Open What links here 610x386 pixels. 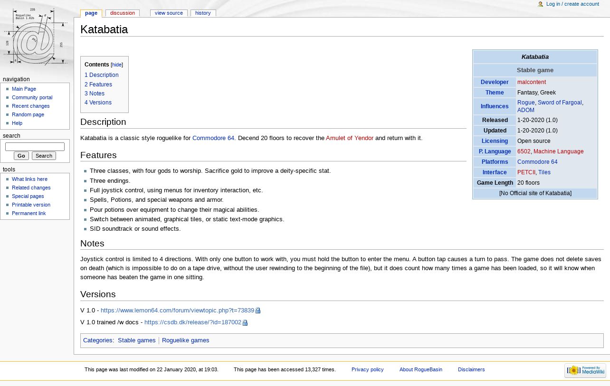29,179
